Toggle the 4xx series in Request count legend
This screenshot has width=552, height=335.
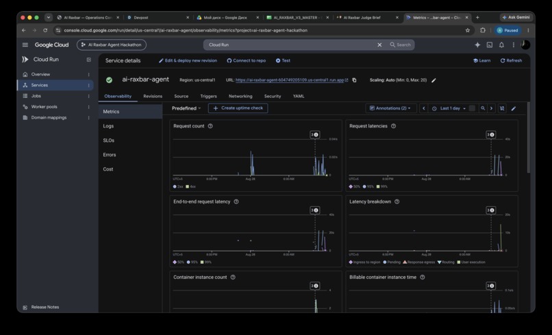pyautogui.click(x=190, y=186)
